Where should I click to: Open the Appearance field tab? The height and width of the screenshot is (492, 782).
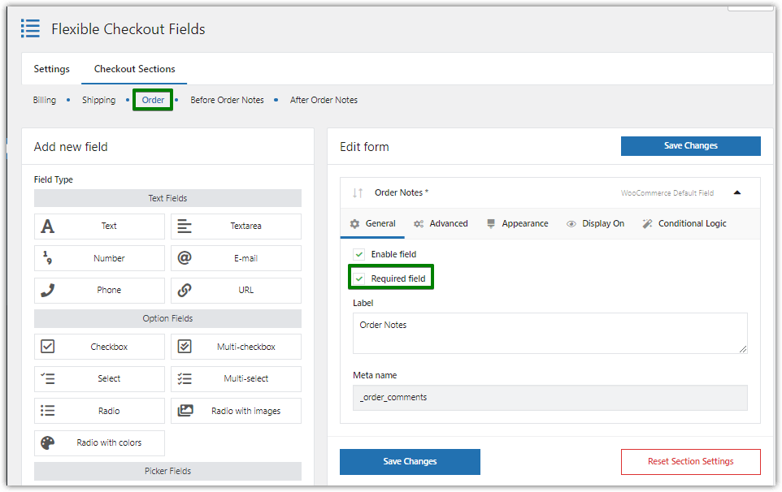pos(518,223)
